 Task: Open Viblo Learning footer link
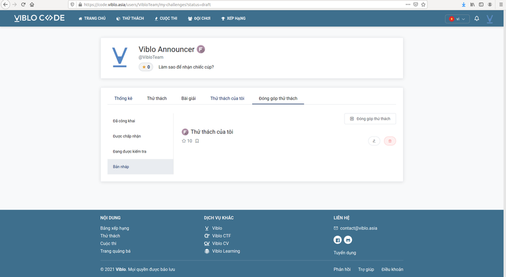coord(223,251)
